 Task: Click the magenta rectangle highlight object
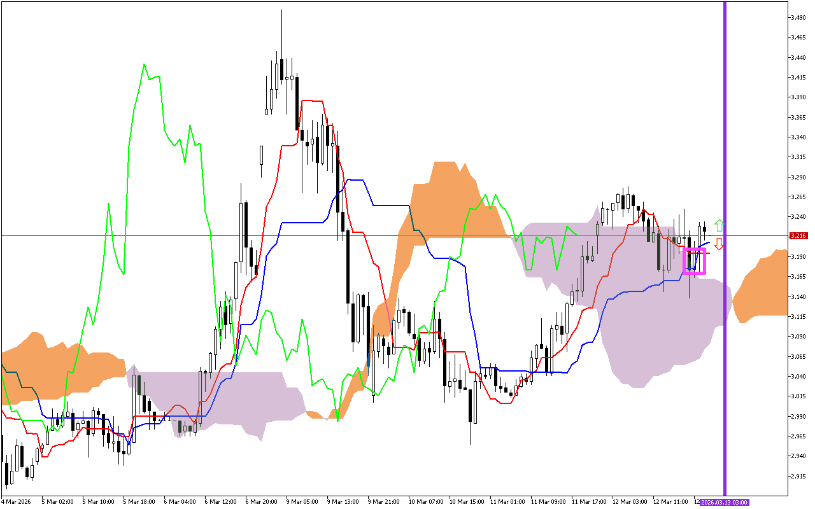[696, 260]
